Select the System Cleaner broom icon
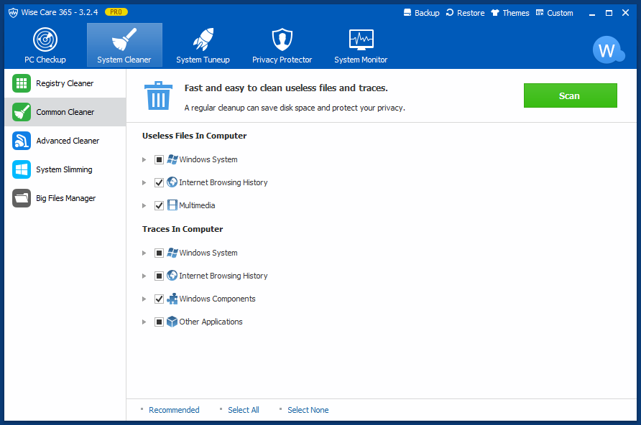Image resolution: width=641 pixels, height=425 pixels. tap(124, 39)
